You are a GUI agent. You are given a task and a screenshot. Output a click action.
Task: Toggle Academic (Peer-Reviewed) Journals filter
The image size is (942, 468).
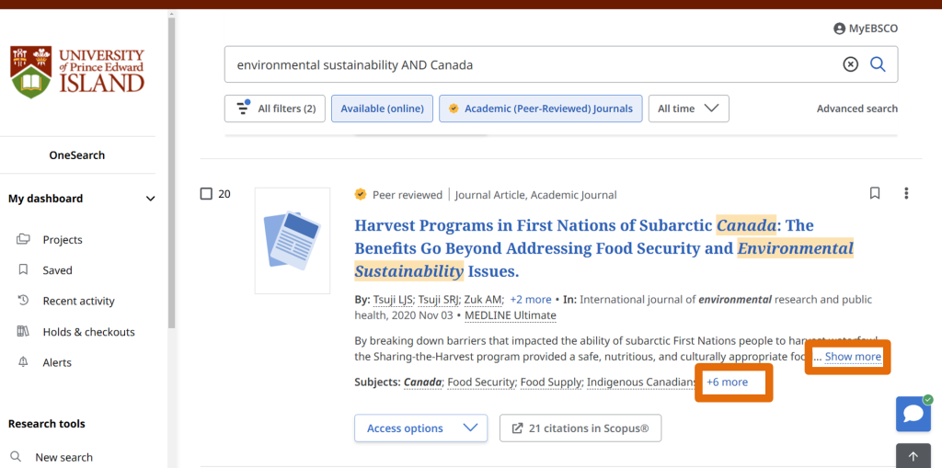tap(540, 108)
